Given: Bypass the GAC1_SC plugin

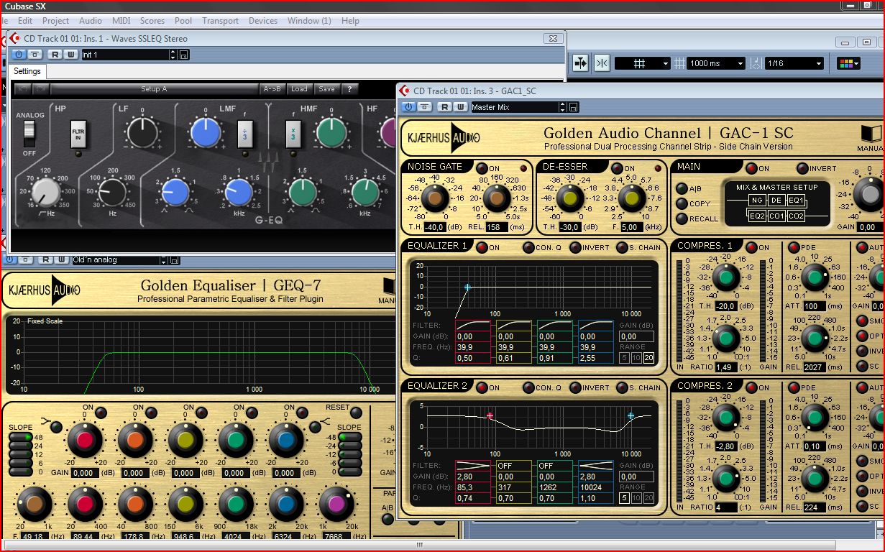Looking at the screenshot, I should [x=424, y=107].
